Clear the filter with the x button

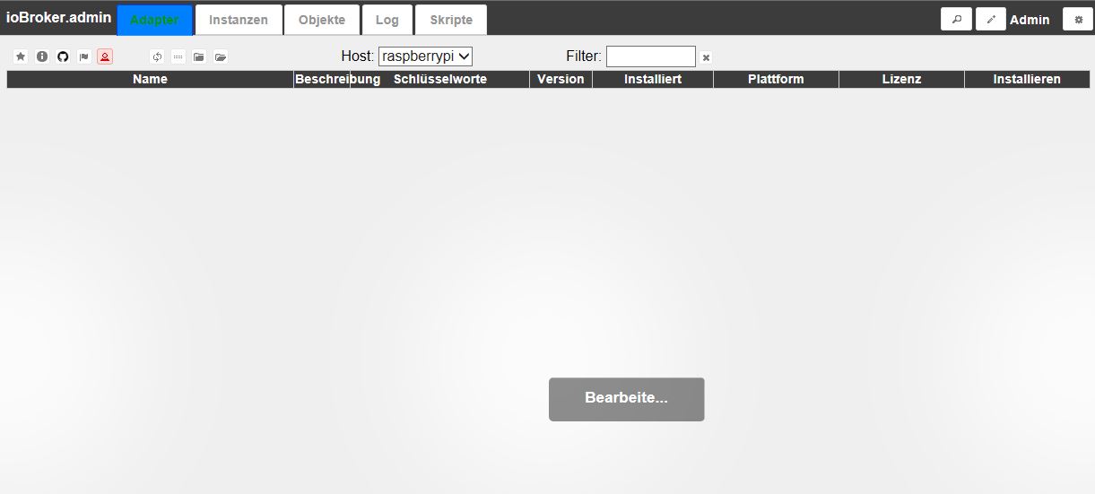click(706, 57)
